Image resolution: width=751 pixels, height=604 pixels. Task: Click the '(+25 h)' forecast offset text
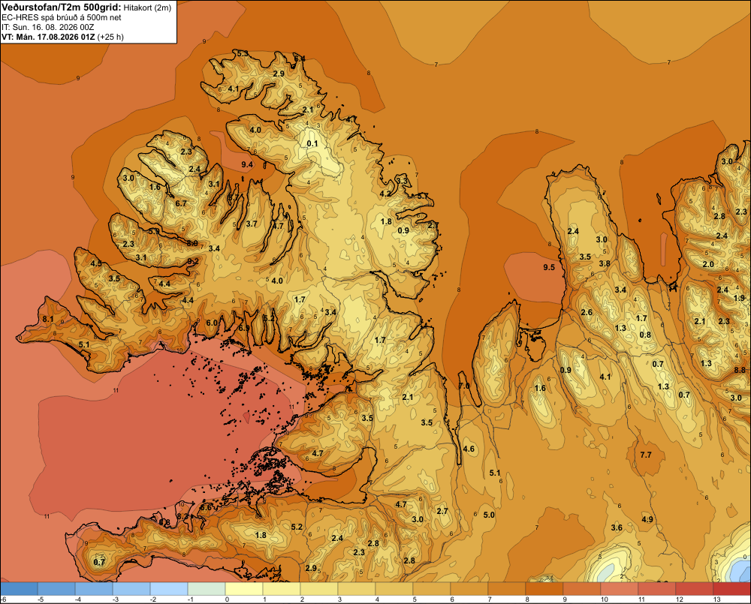pos(110,37)
